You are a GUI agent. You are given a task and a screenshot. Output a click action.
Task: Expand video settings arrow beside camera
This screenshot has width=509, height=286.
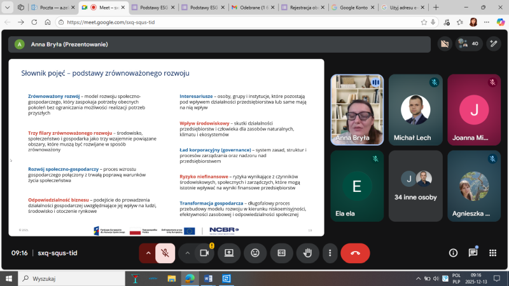(188, 253)
